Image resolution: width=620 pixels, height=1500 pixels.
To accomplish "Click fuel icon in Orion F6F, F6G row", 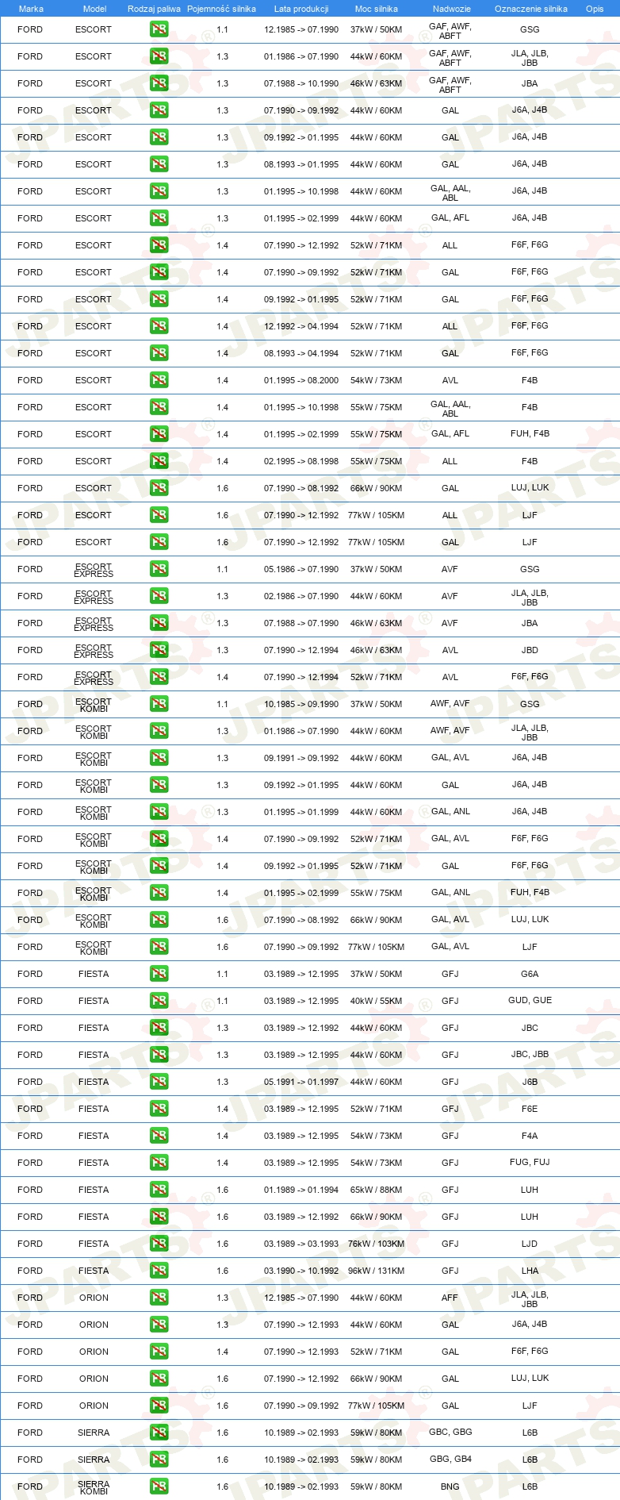I will (x=159, y=1352).
